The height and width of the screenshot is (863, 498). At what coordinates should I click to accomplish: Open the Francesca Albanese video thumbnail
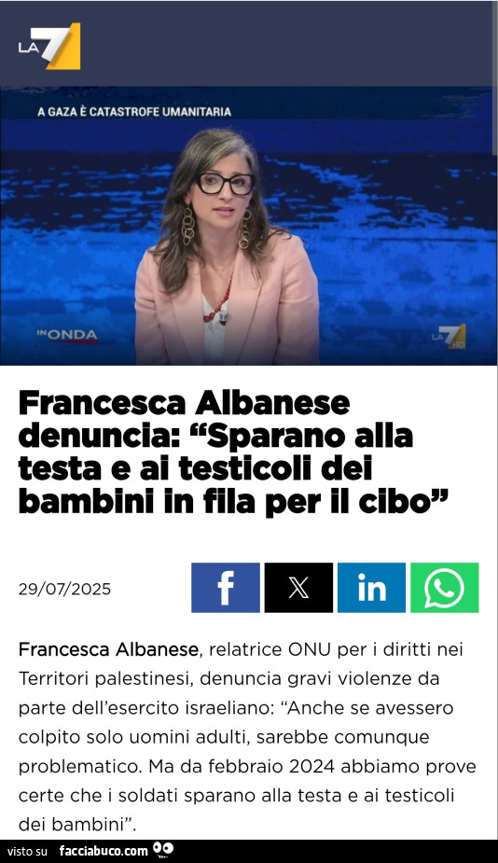(248, 226)
